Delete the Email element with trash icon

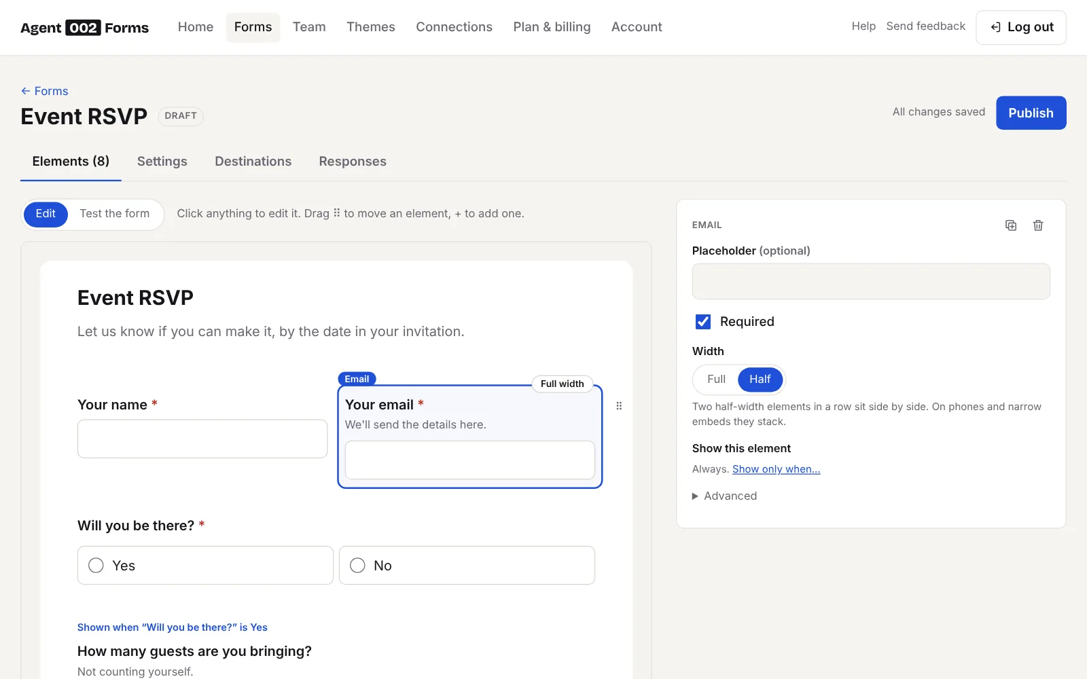pos(1038,225)
